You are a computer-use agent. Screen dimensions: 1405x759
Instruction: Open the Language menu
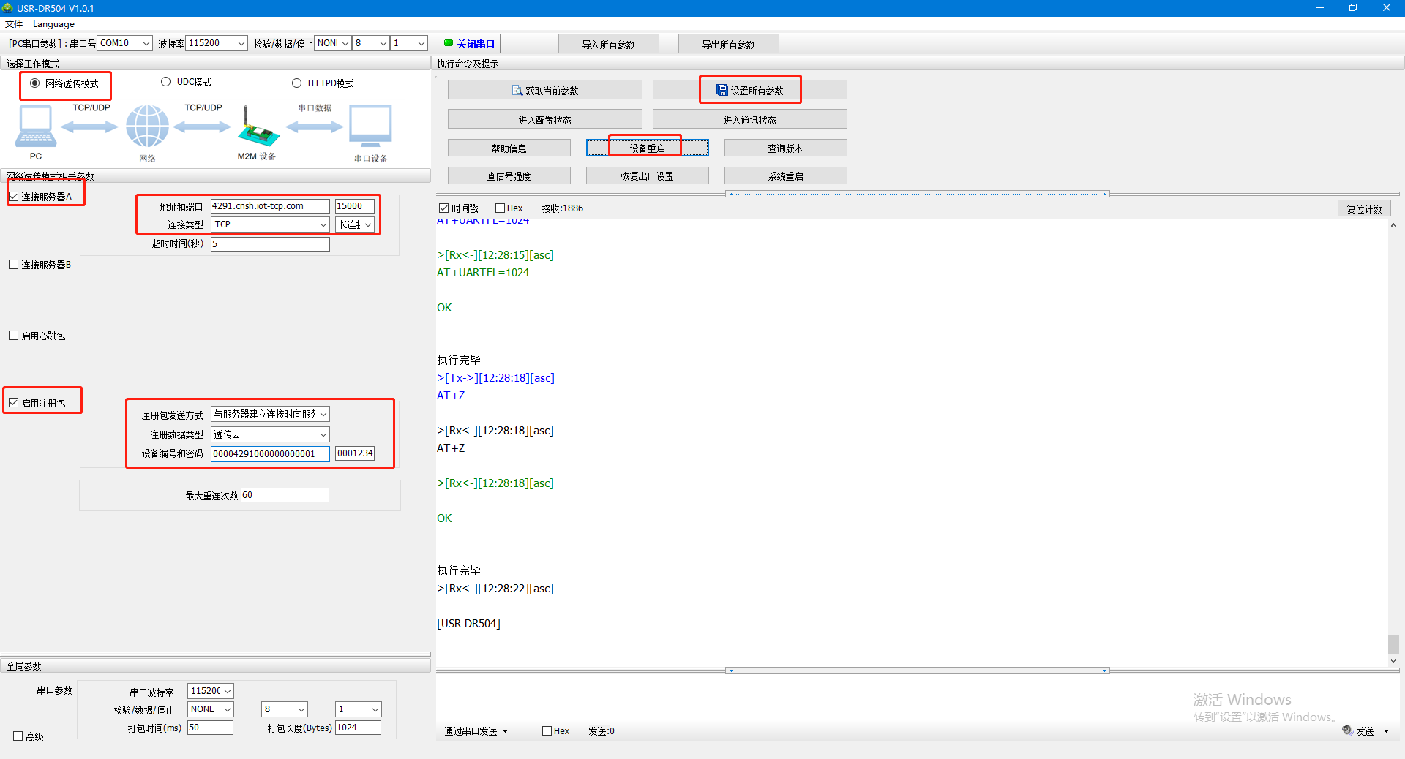[x=53, y=24]
